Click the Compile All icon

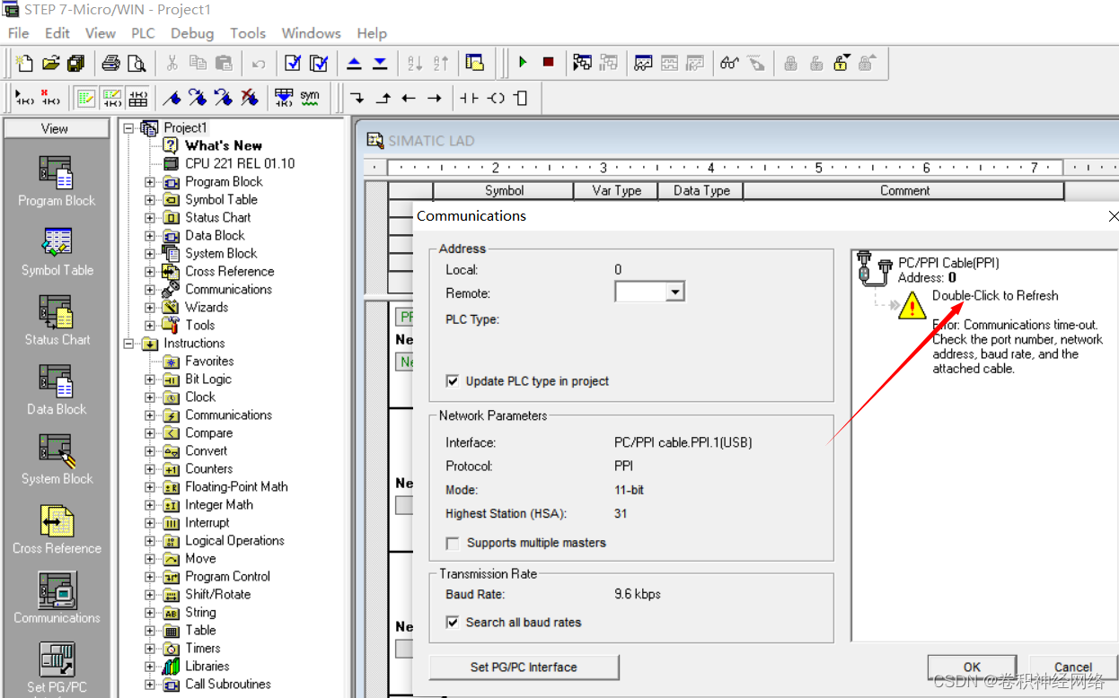(319, 63)
